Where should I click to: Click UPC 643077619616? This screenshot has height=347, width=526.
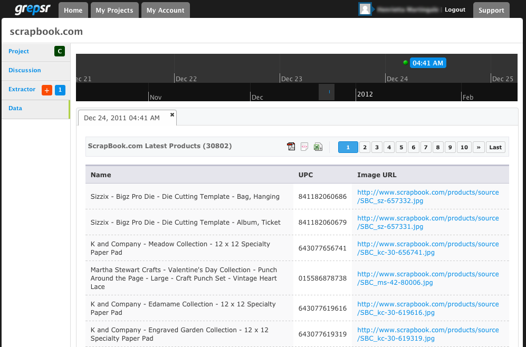[322, 308]
